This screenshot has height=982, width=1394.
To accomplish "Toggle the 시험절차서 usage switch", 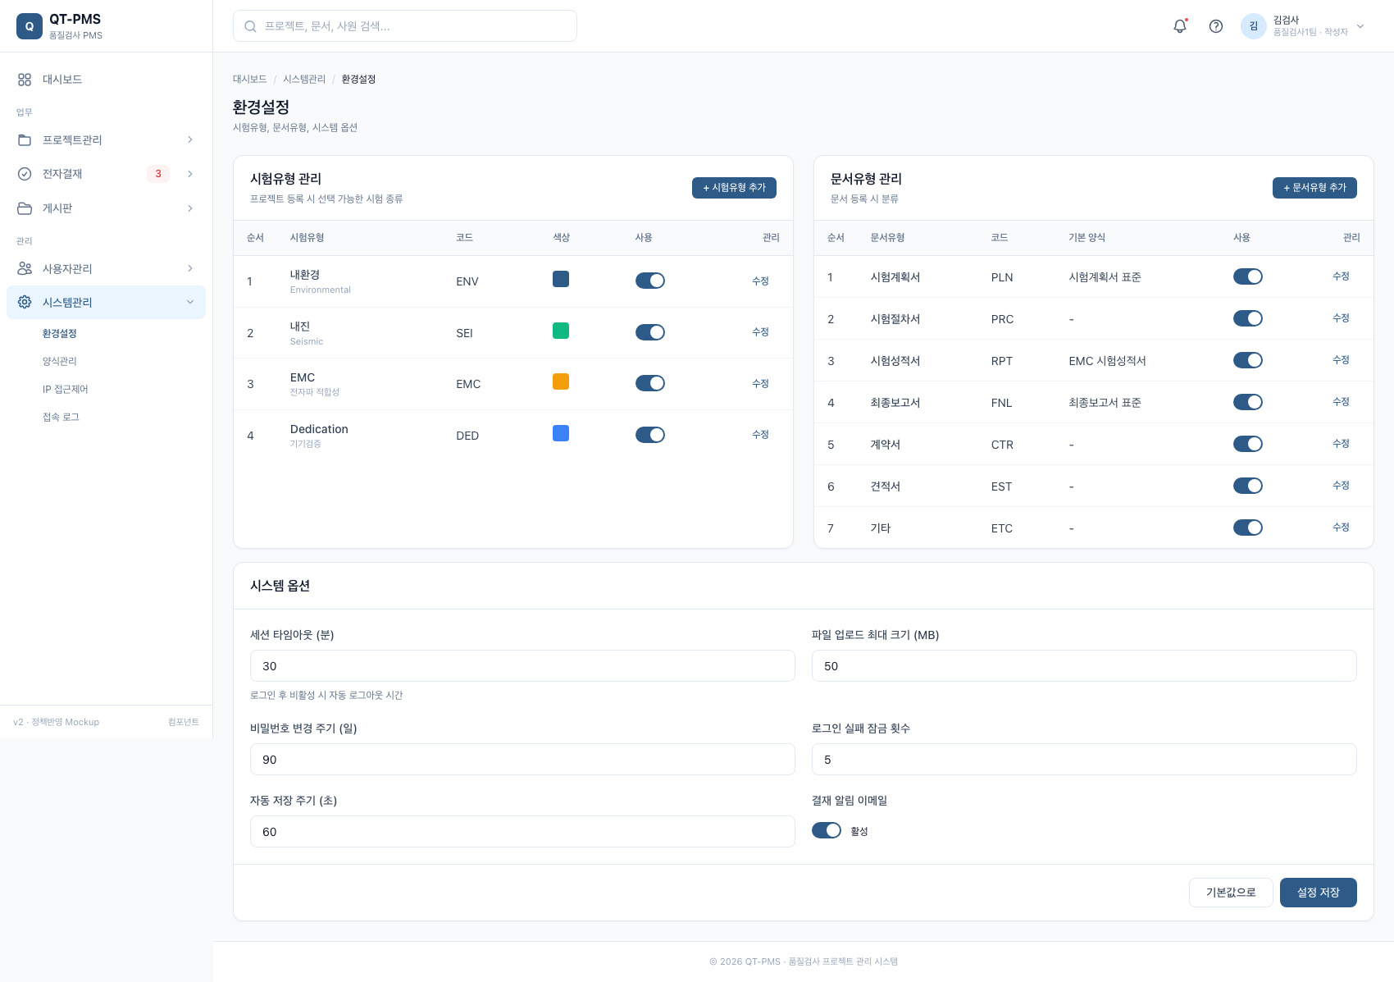I will [x=1248, y=318].
